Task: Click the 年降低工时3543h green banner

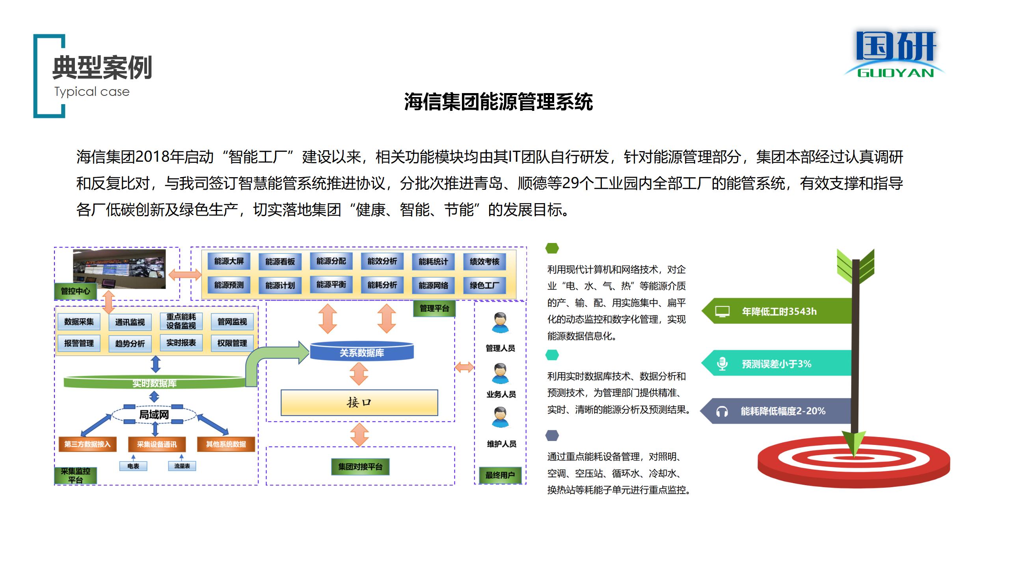Action: (776, 311)
